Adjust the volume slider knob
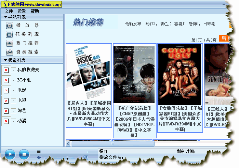 pyautogui.click(x=67, y=158)
